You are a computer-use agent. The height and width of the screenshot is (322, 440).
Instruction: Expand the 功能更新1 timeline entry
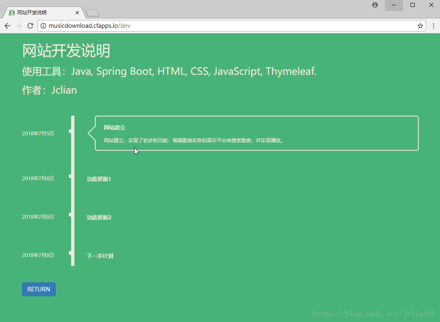[99, 179]
